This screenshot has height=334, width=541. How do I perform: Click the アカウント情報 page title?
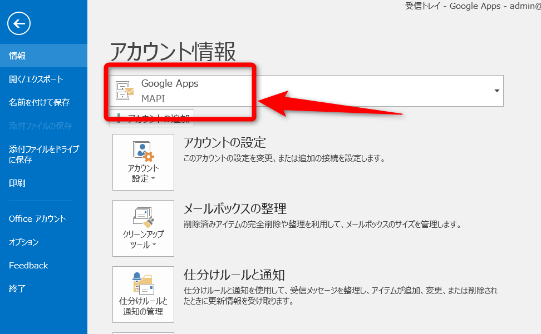point(173,52)
